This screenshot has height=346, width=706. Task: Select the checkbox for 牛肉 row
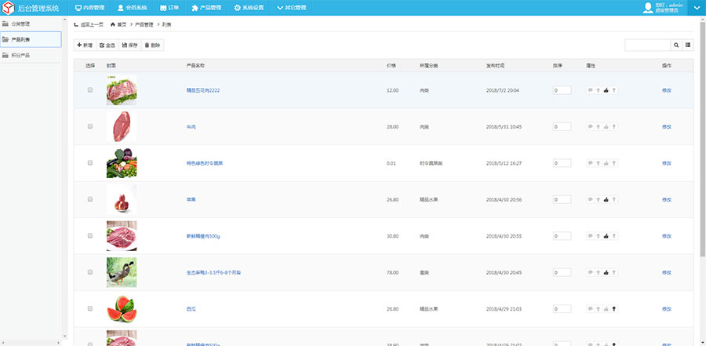[x=90, y=126]
